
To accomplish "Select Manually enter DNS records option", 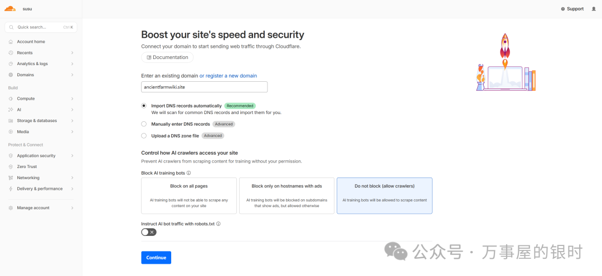I will coord(144,124).
